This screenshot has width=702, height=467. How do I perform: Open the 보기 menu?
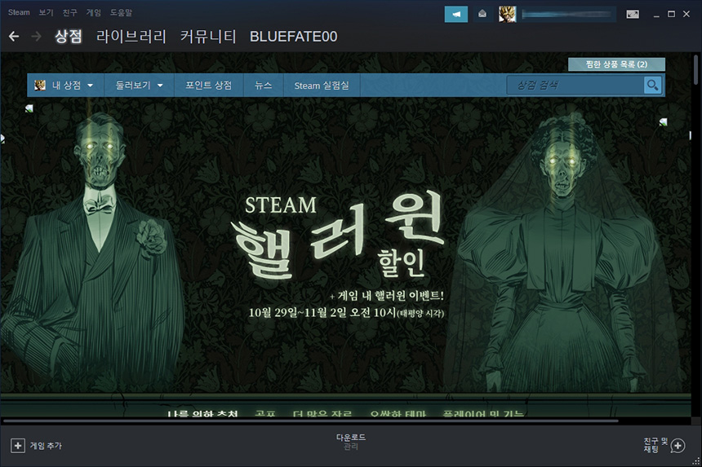[x=46, y=12]
